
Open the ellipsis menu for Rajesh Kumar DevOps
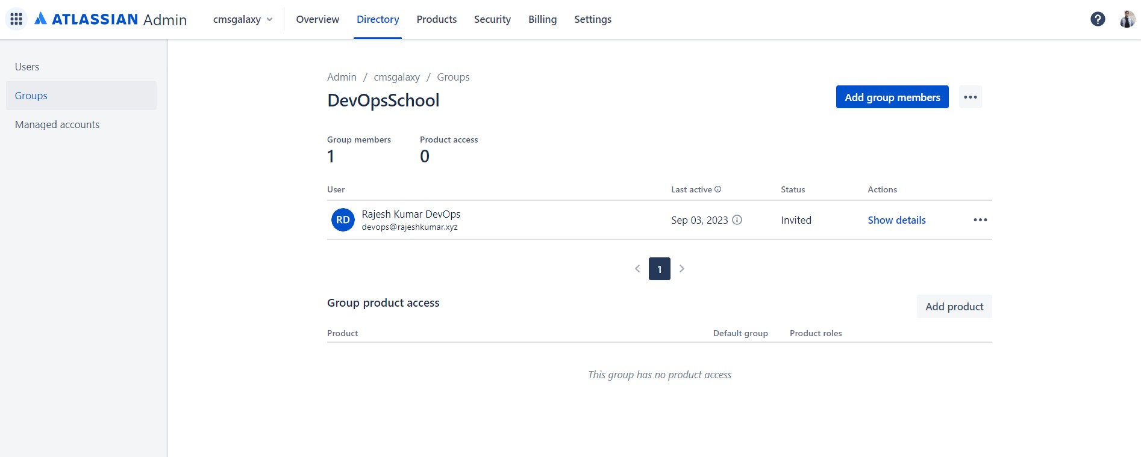pos(980,220)
